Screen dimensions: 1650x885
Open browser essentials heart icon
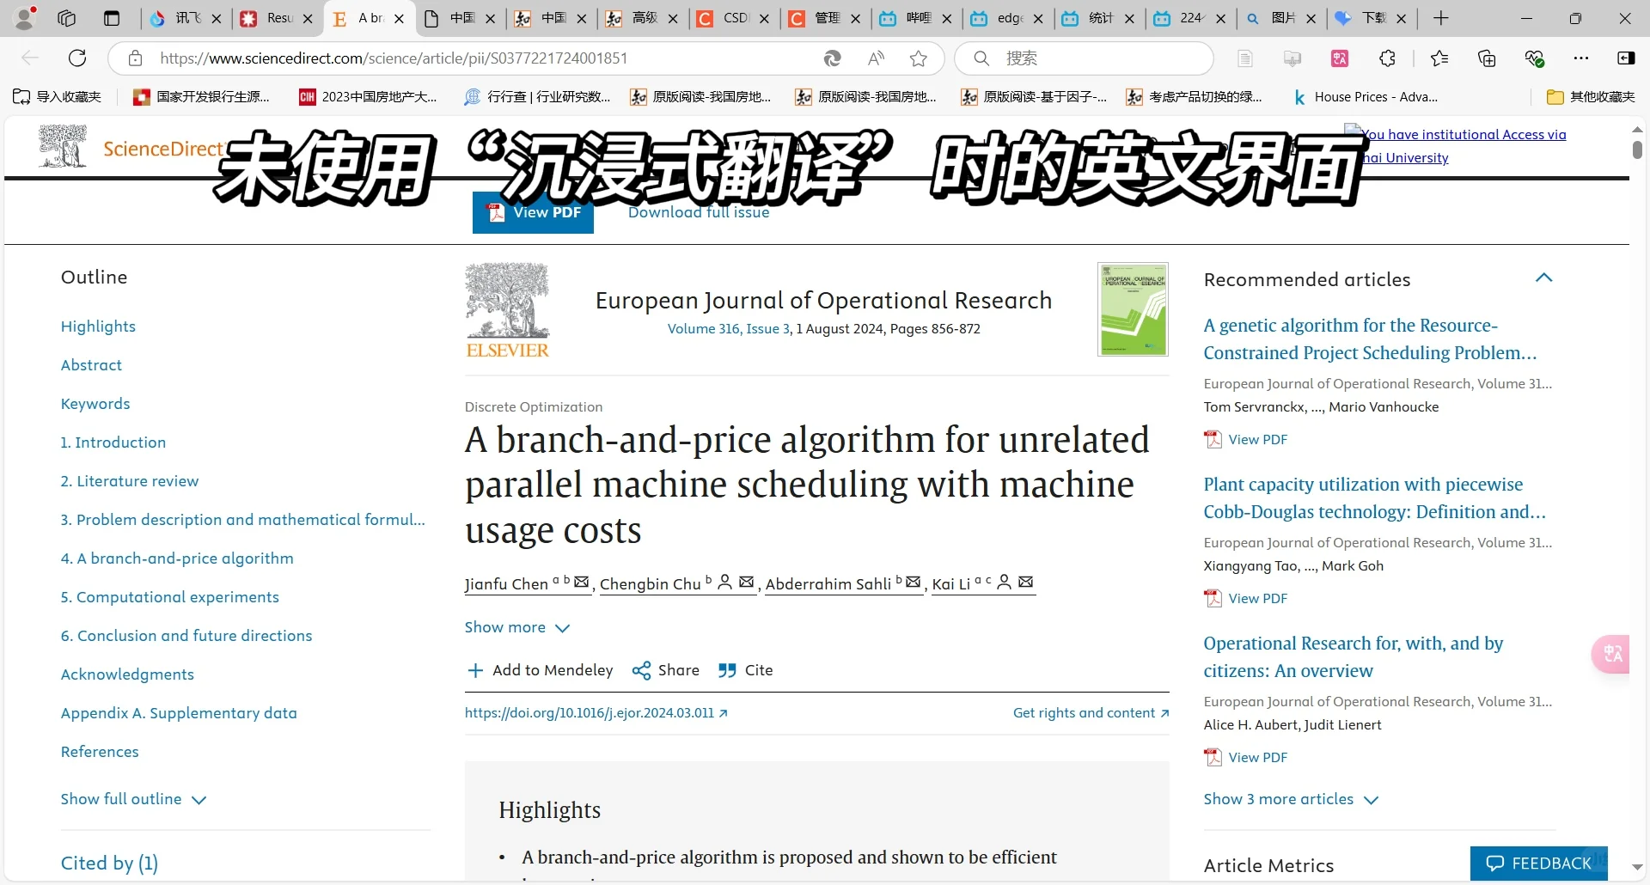[1535, 58]
